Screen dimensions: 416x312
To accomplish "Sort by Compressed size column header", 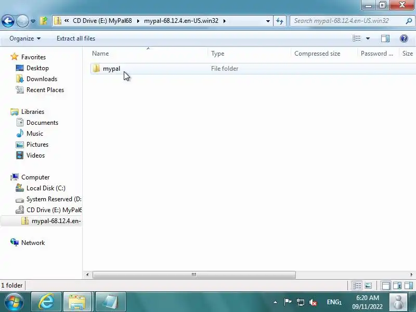I will [324, 54].
